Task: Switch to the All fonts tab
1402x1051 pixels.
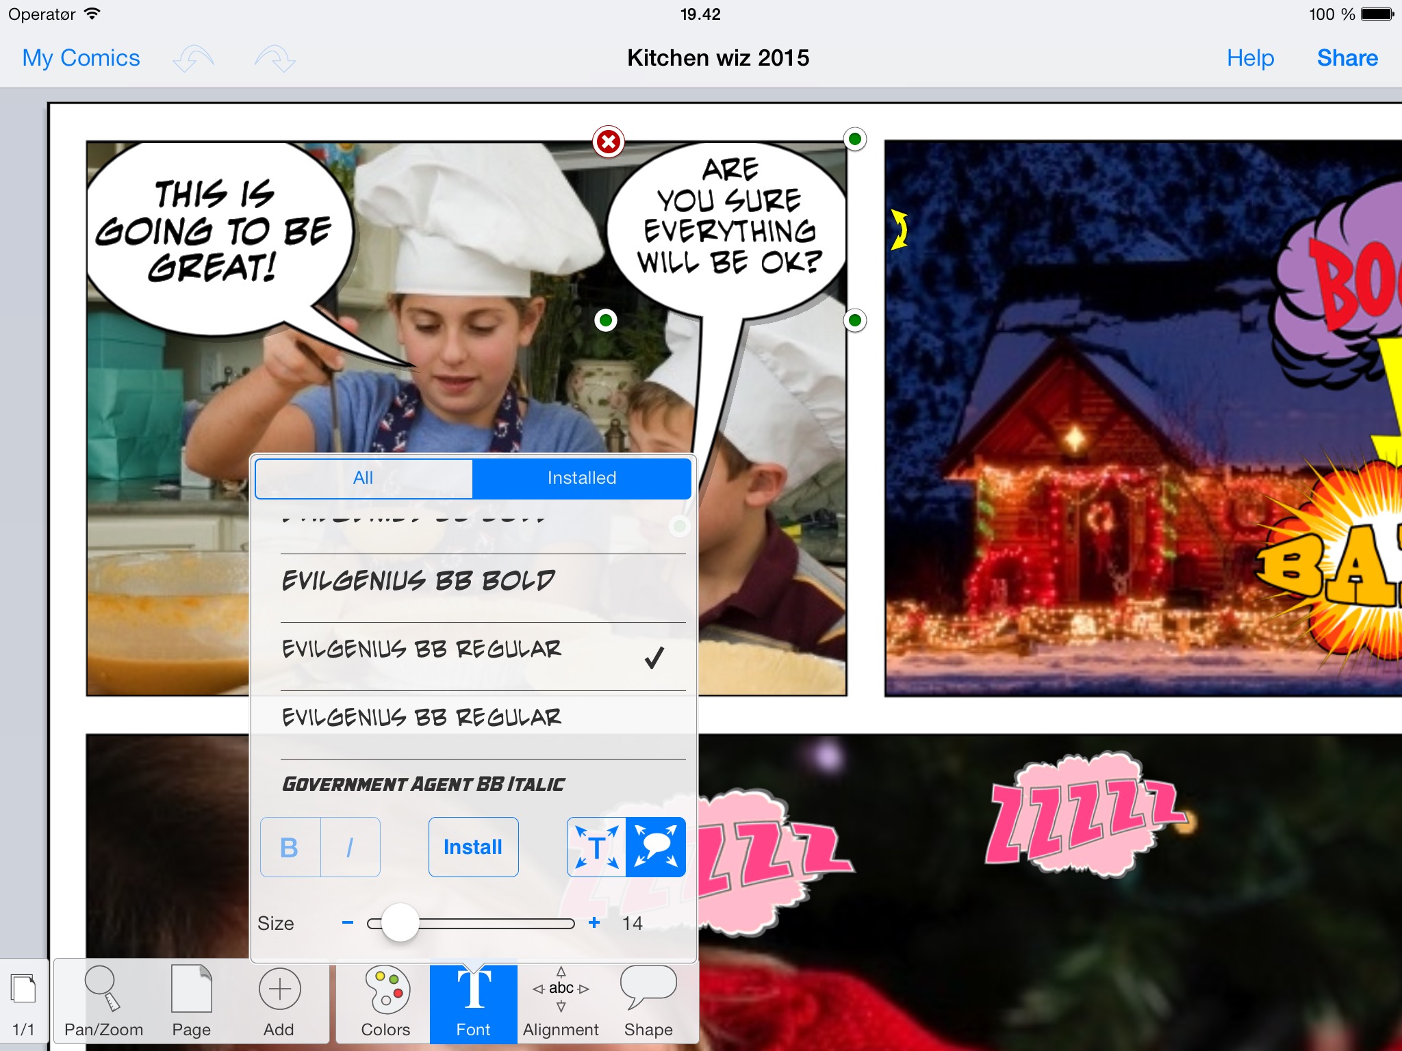Action: (x=364, y=478)
